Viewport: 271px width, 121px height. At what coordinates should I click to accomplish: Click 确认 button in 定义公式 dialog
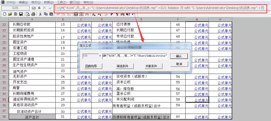179,56
